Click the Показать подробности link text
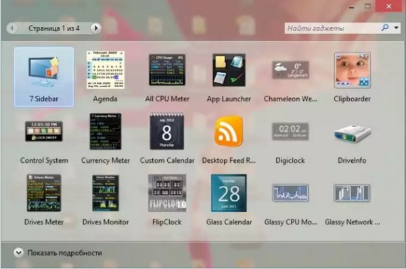This screenshot has height=269, width=406. (64, 253)
